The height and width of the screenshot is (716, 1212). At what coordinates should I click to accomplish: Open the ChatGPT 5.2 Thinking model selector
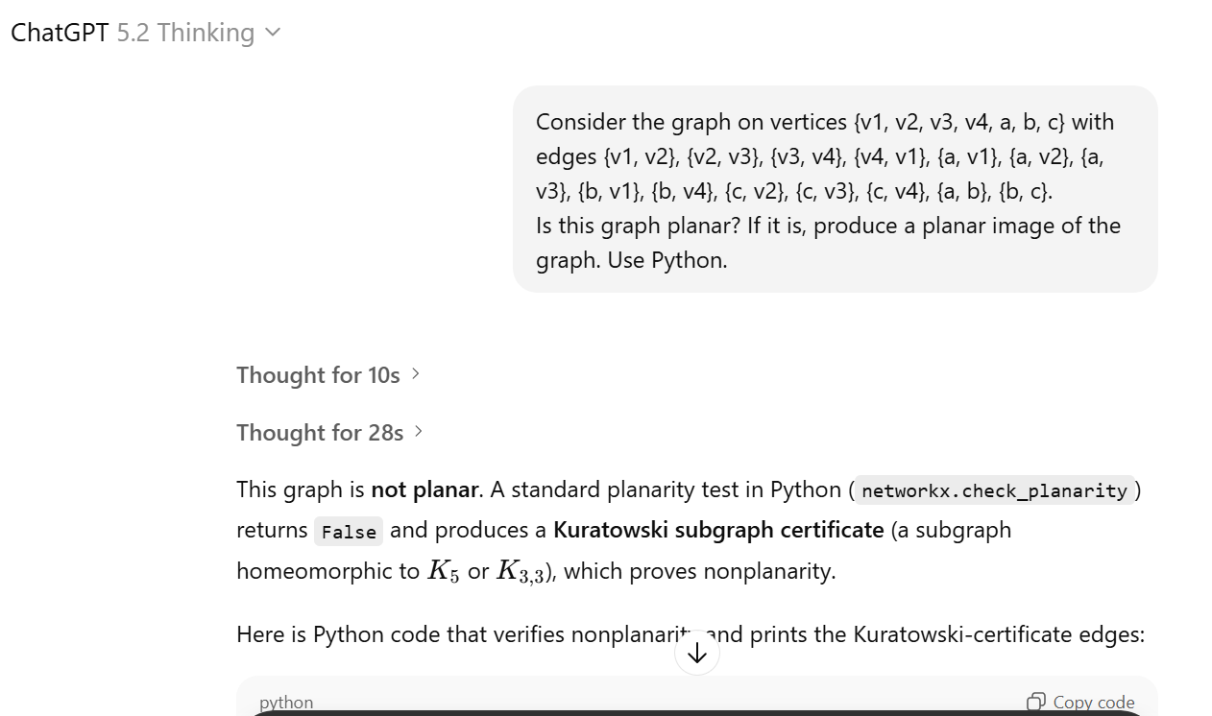[146, 33]
